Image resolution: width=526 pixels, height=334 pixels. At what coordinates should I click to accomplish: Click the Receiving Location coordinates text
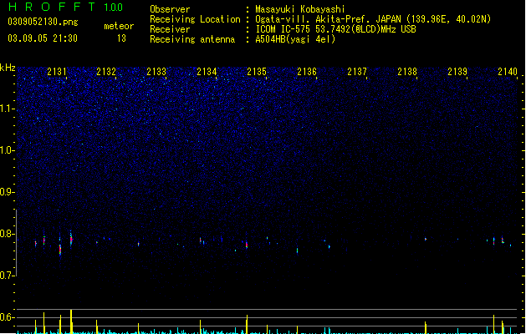coord(373,19)
